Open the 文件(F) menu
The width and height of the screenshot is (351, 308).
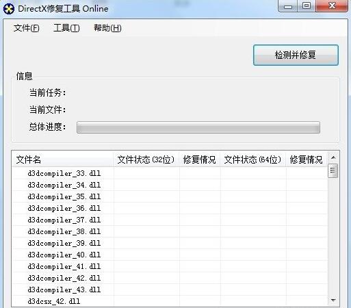[x=26, y=28]
